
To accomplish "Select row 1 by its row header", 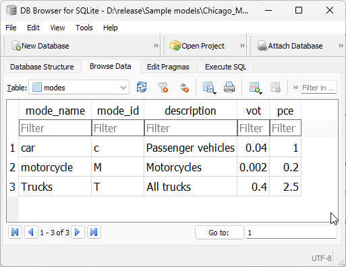I will (x=13, y=148).
